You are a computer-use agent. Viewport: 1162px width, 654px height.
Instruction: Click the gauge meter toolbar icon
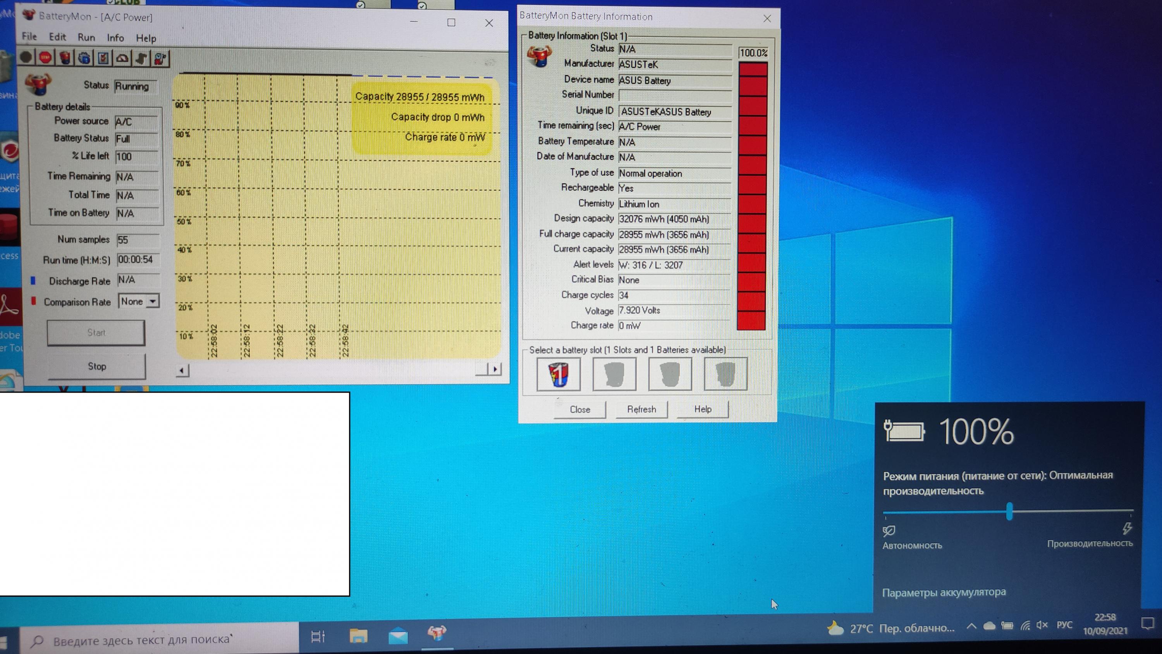(122, 58)
